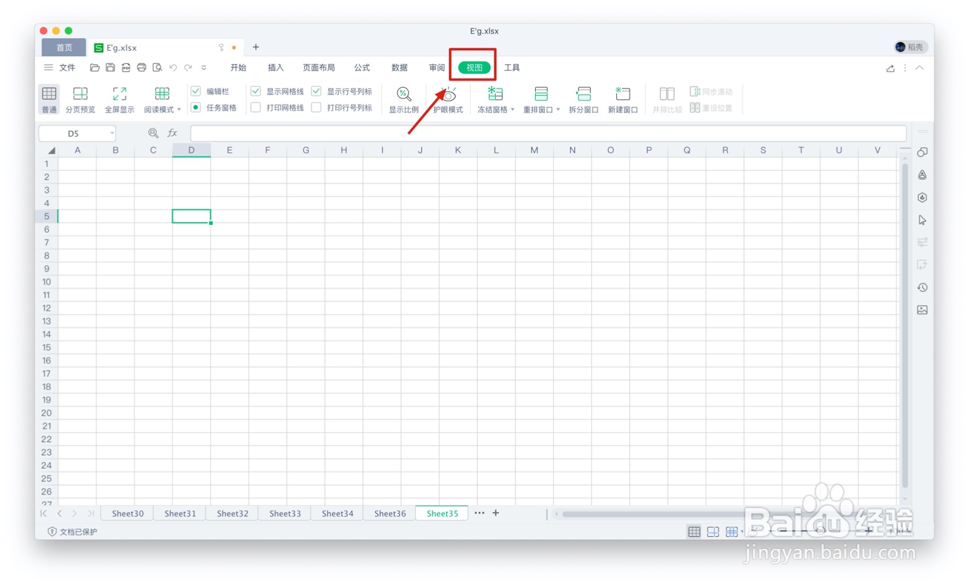The height and width of the screenshot is (586, 969).
Task: Click the select-all corner of the grid
Action: coord(51,150)
